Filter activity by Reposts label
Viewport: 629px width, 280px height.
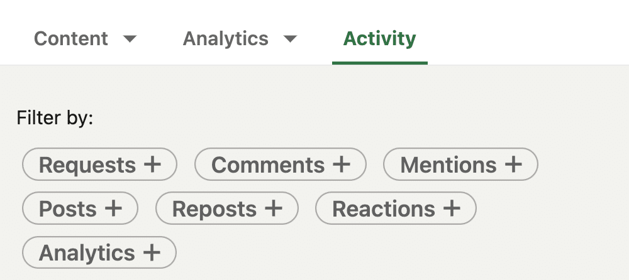pyautogui.click(x=214, y=209)
